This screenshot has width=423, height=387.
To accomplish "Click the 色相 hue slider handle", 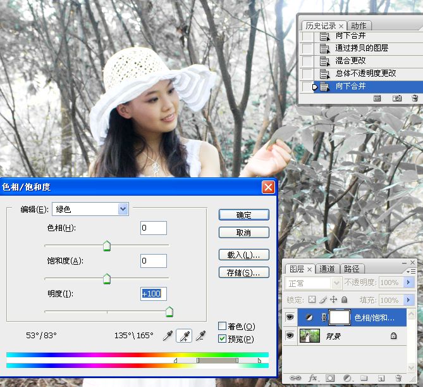I will tap(107, 246).
